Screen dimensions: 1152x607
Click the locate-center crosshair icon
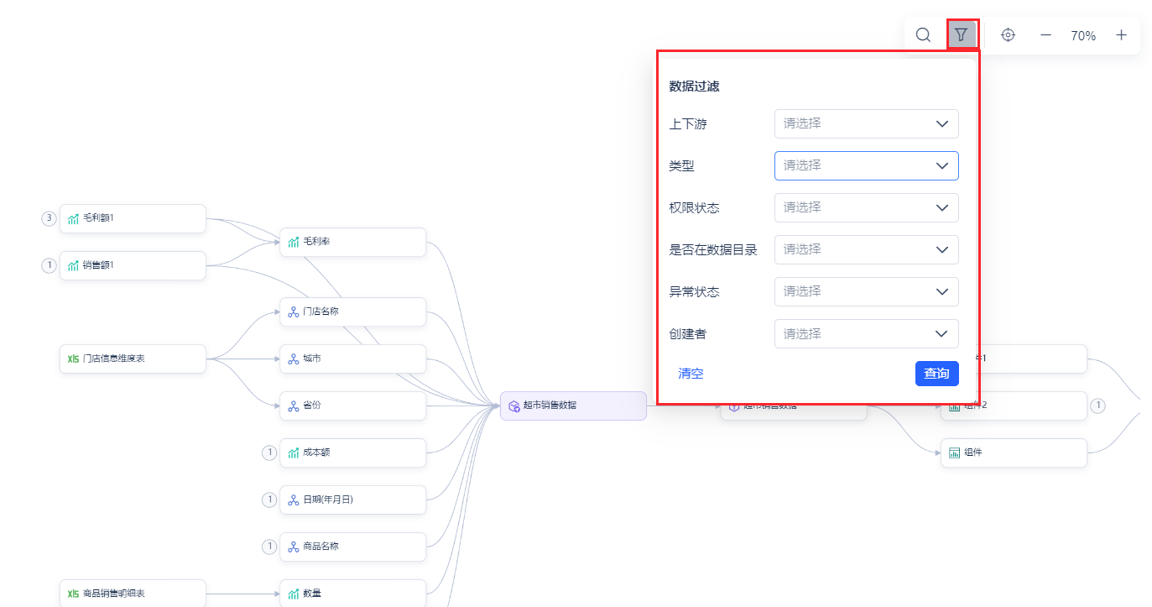pyautogui.click(x=1009, y=35)
